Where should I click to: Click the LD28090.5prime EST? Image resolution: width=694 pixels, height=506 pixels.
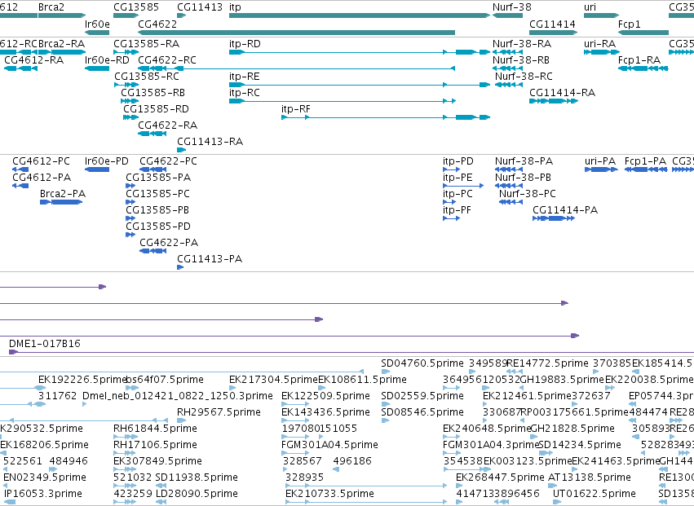[161, 502]
